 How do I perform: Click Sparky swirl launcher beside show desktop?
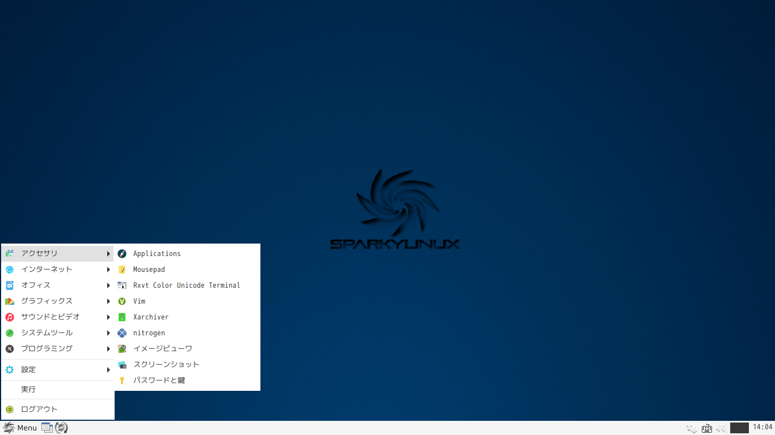pyautogui.click(x=61, y=428)
